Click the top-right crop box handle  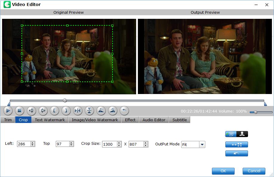click(112, 26)
